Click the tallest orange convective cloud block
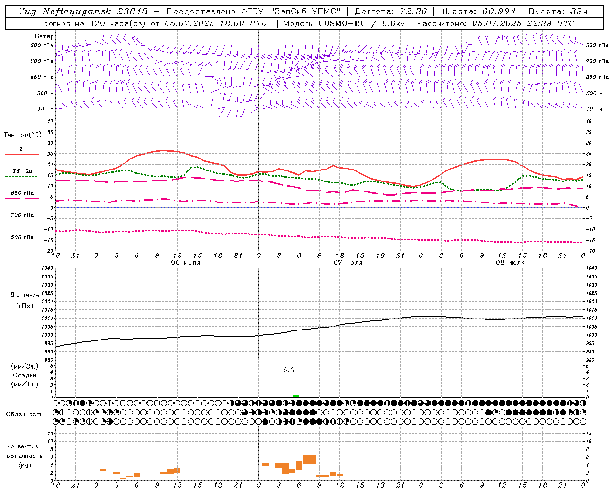The width and height of the screenshot is (611, 489). click(309, 459)
